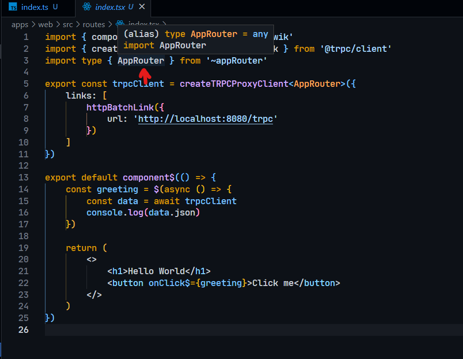Click '~appRouter' import path string

click(236, 61)
